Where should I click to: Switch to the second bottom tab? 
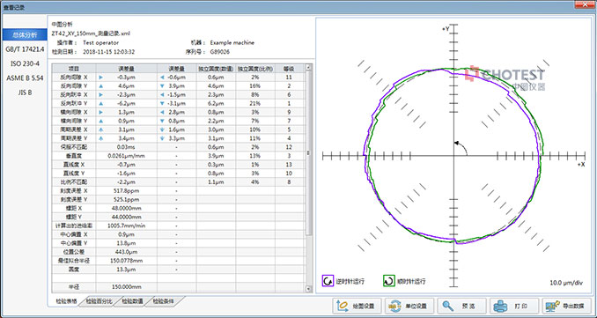(99, 301)
